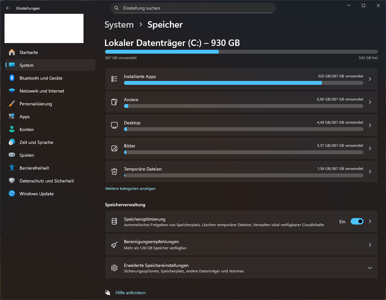The height and width of the screenshot is (300, 386).
Task: Open Speicheroptimierung settings via its chevron
Action: pyautogui.click(x=370, y=221)
